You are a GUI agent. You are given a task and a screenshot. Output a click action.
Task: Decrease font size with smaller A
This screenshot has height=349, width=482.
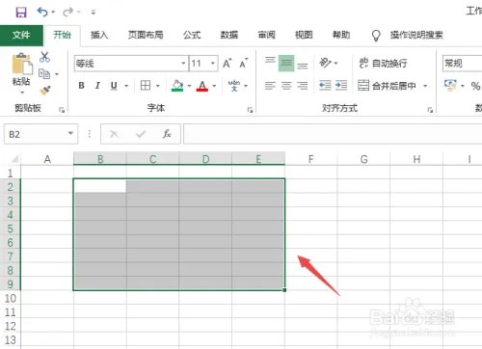(244, 64)
